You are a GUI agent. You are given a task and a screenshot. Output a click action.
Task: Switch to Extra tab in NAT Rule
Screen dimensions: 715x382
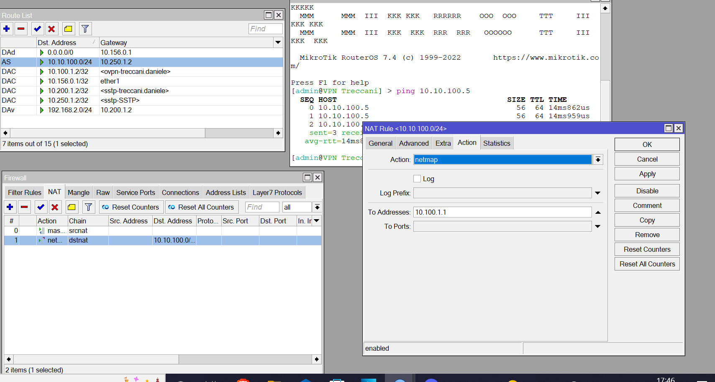[443, 143]
